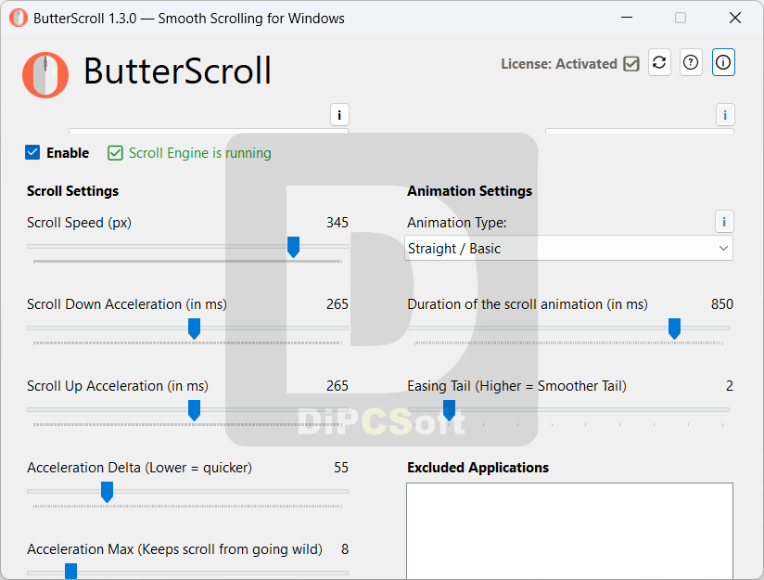The height and width of the screenshot is (580, 764).
Task: Minimize the ButterScroll window
Action: (x=627, y=18)
